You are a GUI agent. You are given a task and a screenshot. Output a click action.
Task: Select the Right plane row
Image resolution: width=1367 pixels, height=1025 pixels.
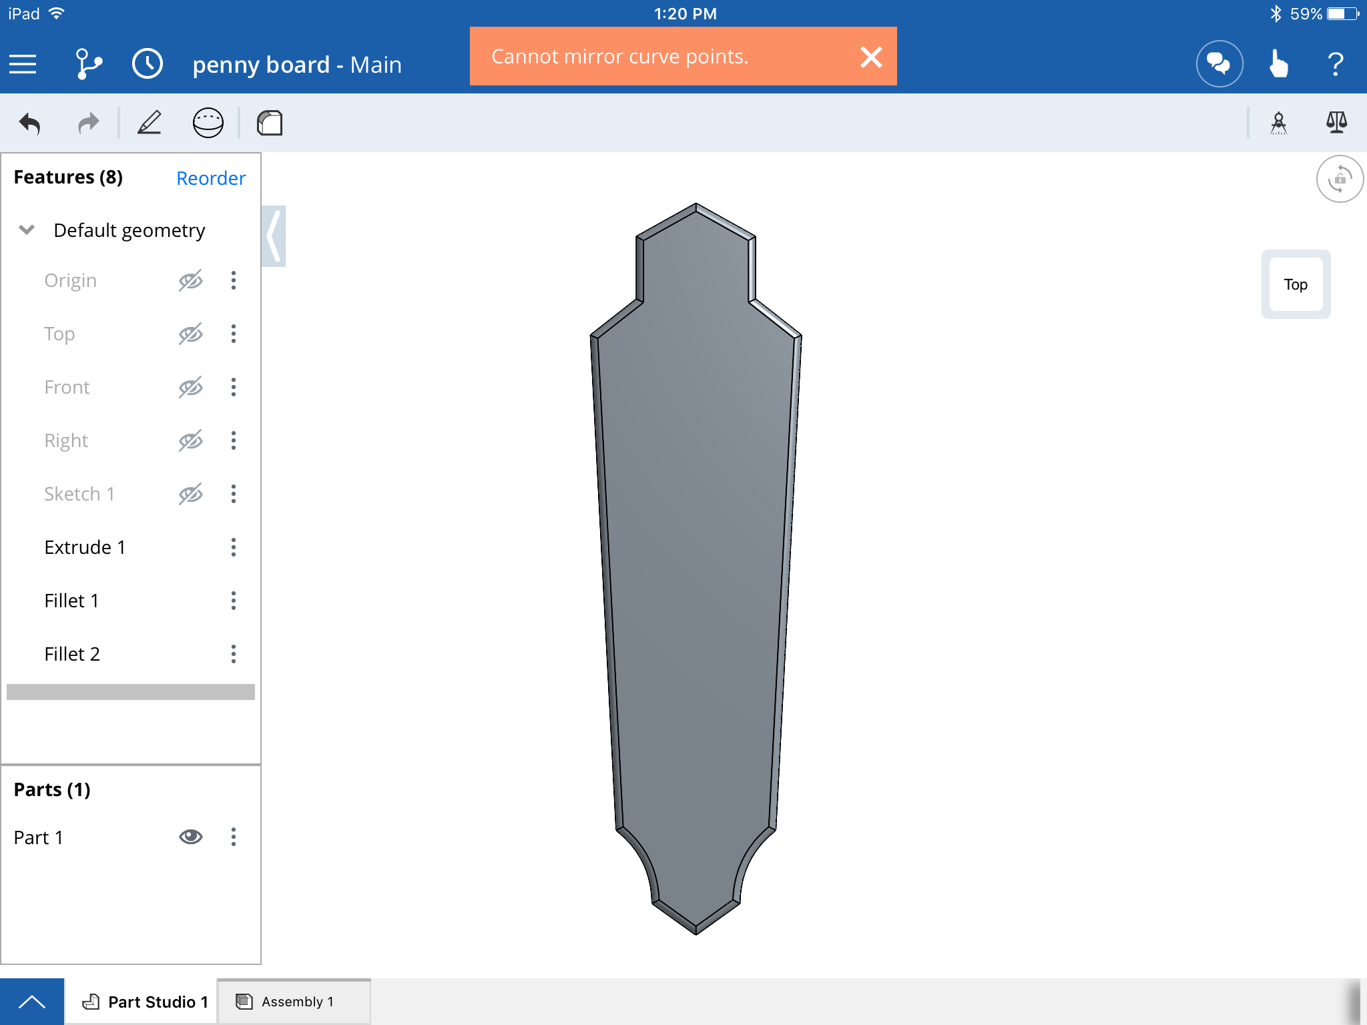pos(66,440)
